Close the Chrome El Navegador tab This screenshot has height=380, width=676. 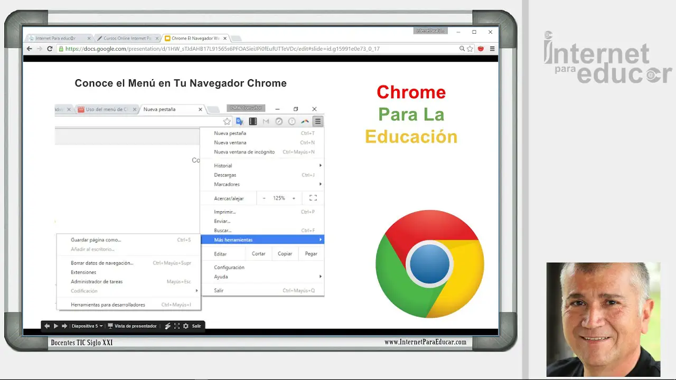pos(225,38)
